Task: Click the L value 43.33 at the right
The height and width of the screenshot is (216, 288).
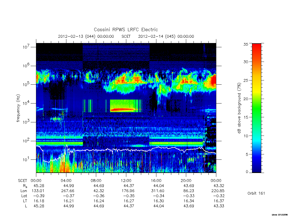Action: click(219, 206)
